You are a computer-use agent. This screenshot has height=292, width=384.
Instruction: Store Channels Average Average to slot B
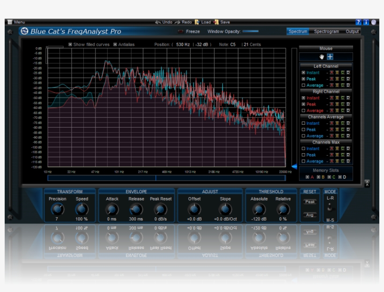(337, 136)
